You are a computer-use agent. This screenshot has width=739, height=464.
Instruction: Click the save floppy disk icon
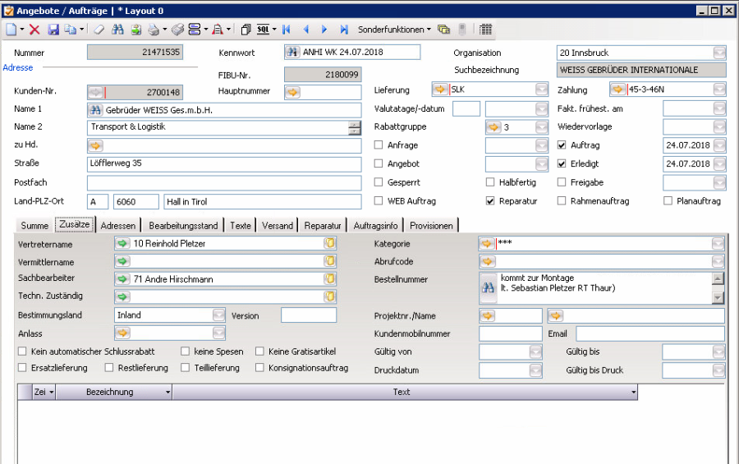click(x=53, y=30)
